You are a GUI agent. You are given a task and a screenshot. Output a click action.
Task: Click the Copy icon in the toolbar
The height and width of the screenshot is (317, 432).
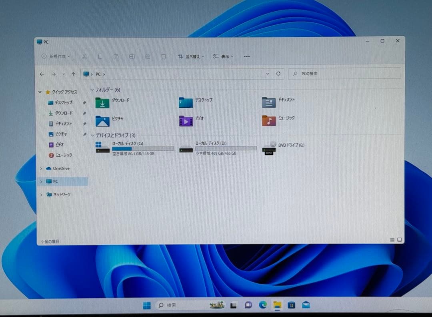click(100, 56)
